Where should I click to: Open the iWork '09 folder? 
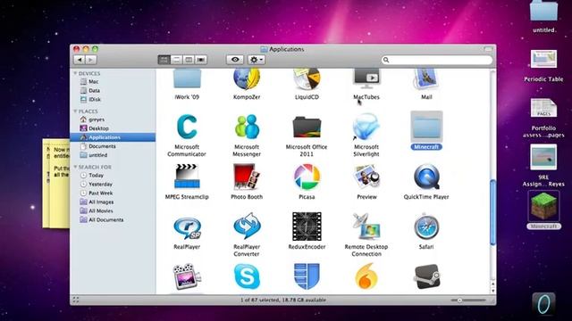(187, 79)
